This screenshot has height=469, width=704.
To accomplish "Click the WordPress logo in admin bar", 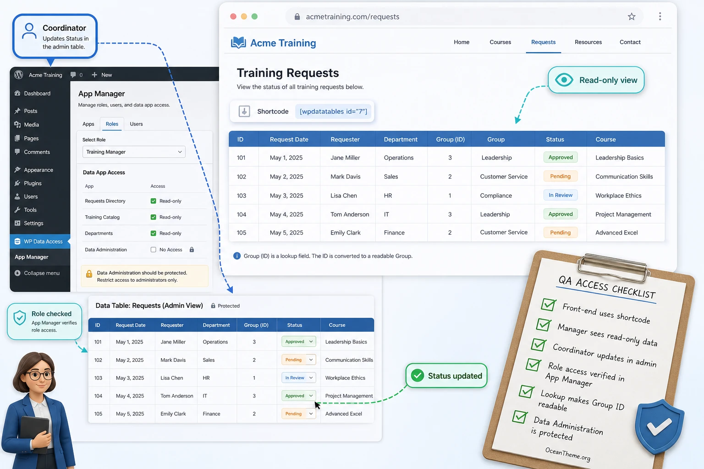I will 19,75.
